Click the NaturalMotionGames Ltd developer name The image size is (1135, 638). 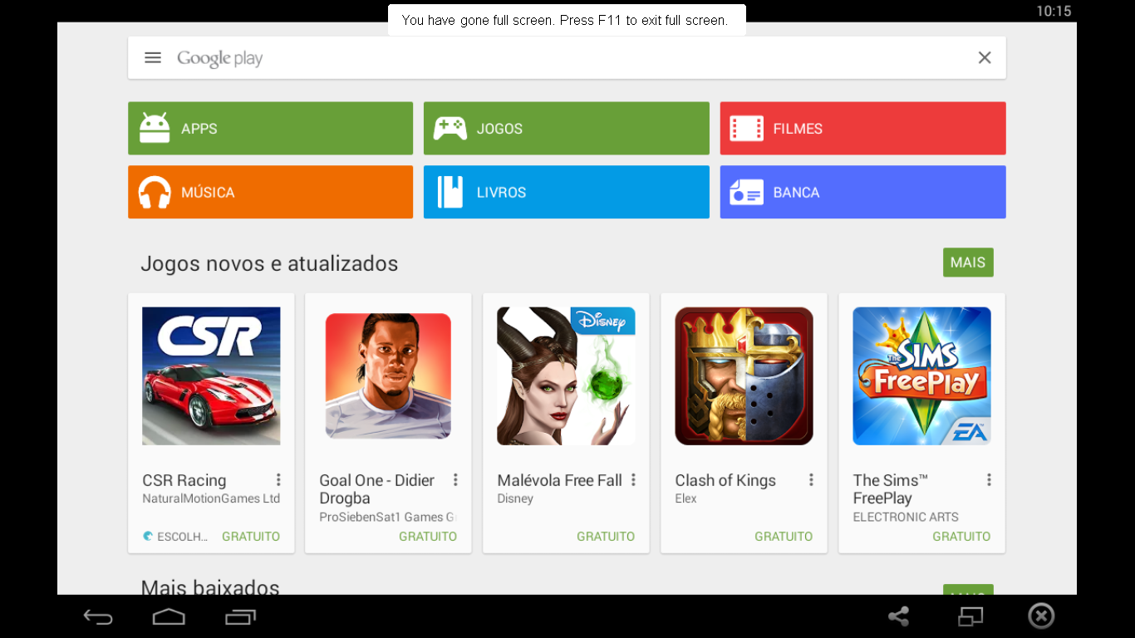211,498
